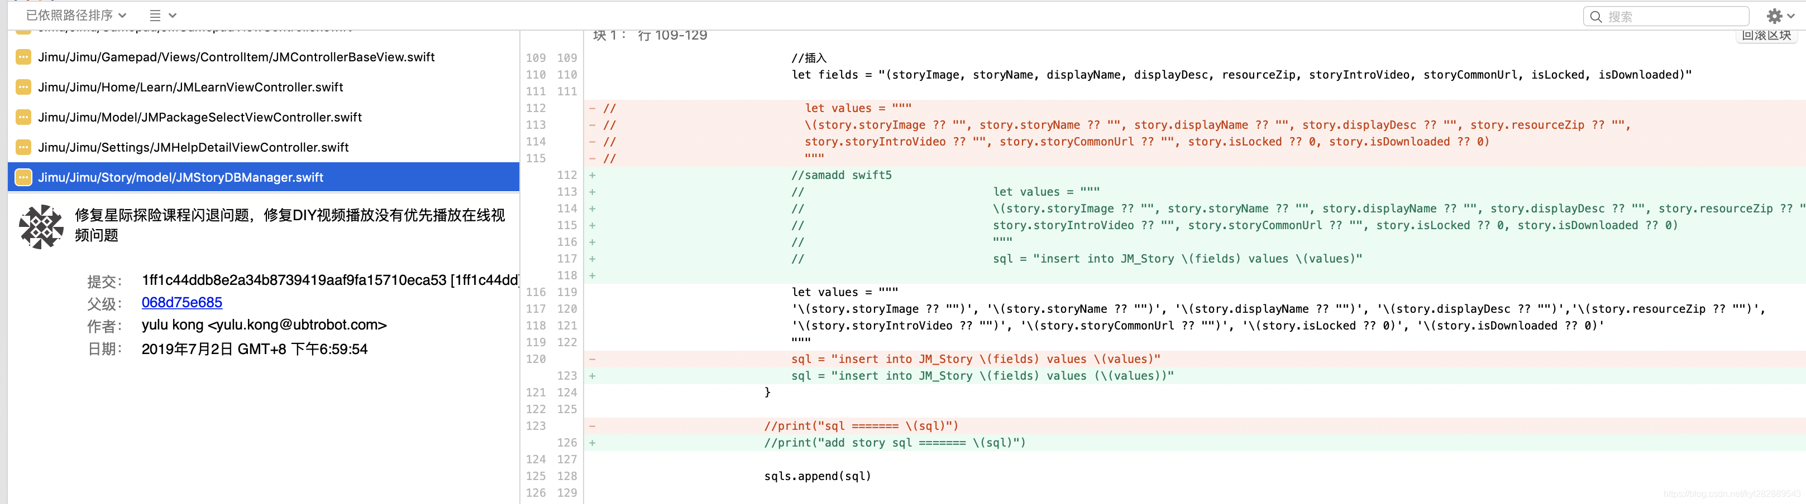Click the commit date 2019年7月2日 text
The image size is (1806, 504).
click(x=255, y=348)
